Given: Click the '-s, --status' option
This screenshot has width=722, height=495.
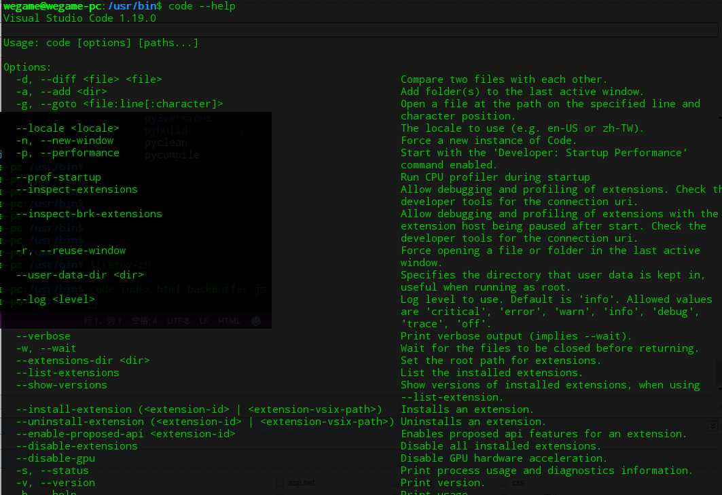Looking at the screenshot, I should 52,470.
